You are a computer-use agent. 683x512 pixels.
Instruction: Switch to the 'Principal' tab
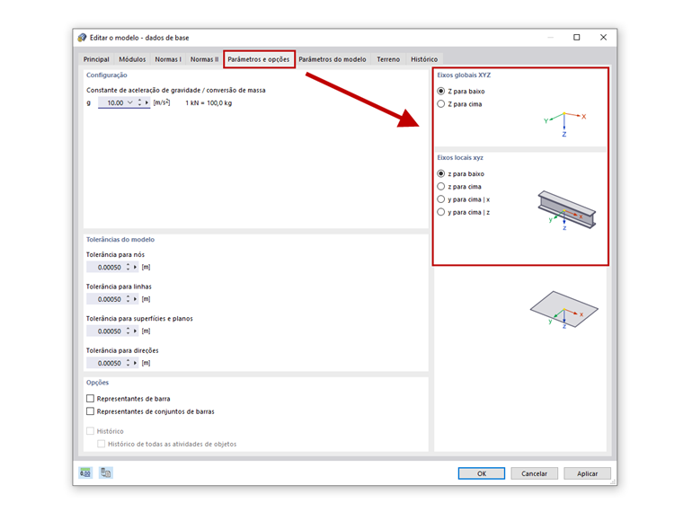pyautogui.click(x=96, y=59)
